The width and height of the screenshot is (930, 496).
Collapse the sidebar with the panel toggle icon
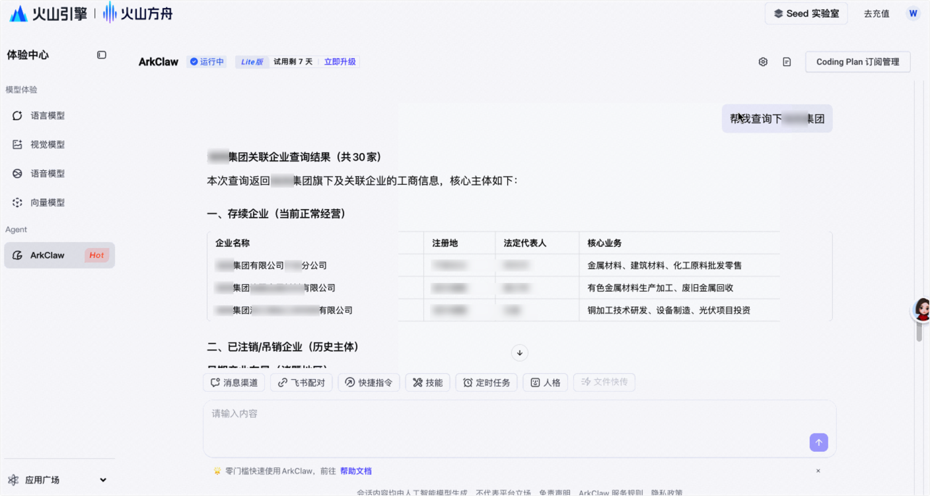point(102,55)
